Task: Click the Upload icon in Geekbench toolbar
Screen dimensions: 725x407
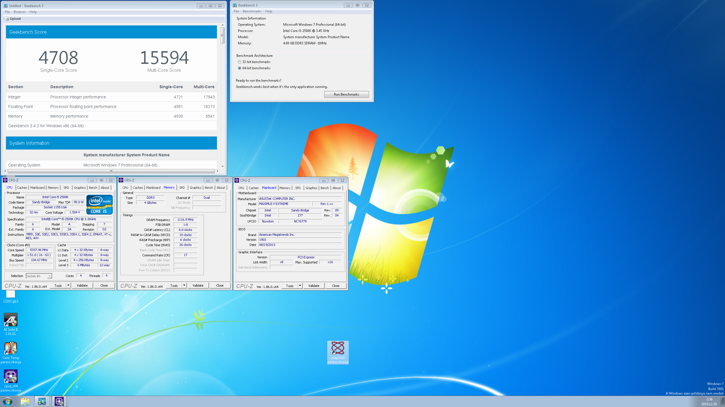Action: tap(7, 19)
